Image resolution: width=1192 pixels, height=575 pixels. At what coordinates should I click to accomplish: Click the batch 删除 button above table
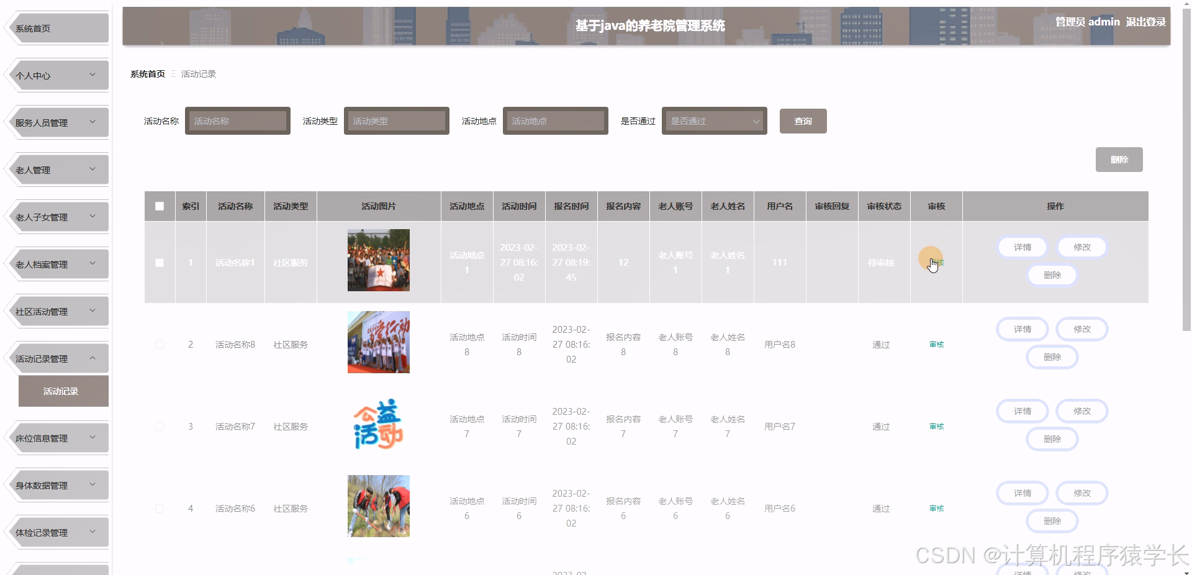coord(1119,160)
